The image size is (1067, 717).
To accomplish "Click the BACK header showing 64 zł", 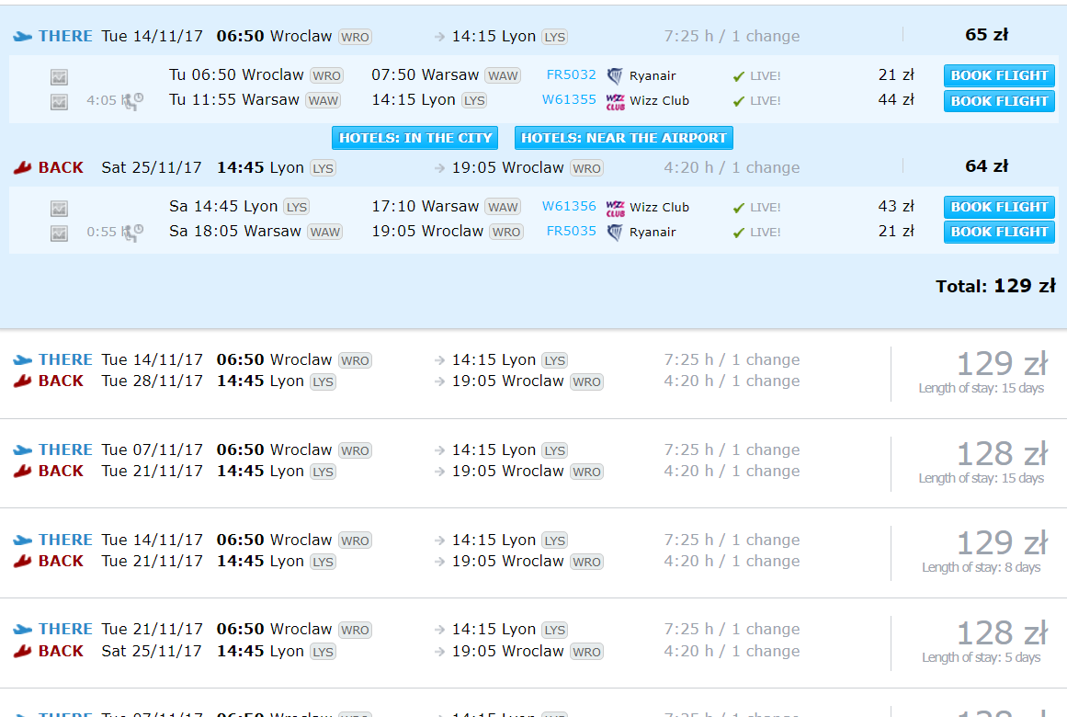I will tap(533, 167).
